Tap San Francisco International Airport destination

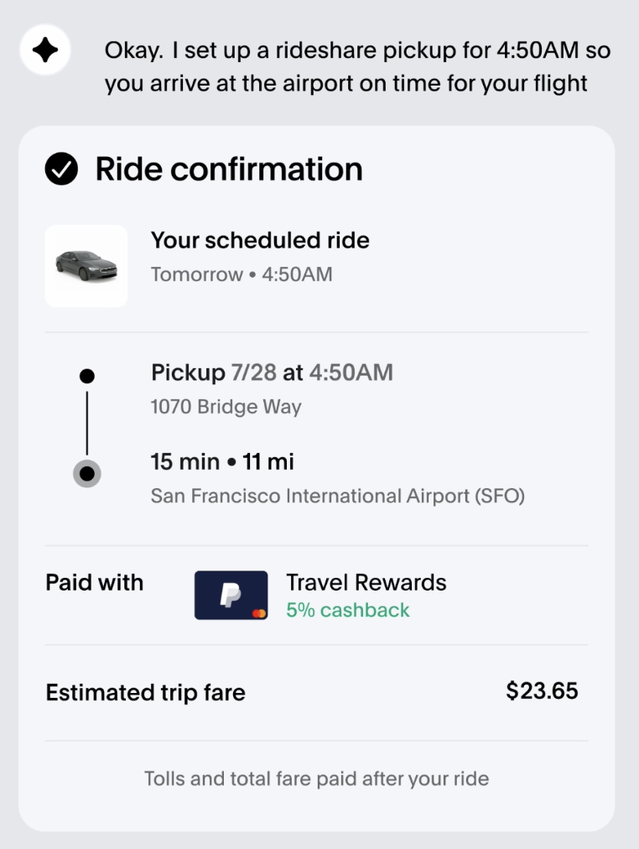click(337, 496)
